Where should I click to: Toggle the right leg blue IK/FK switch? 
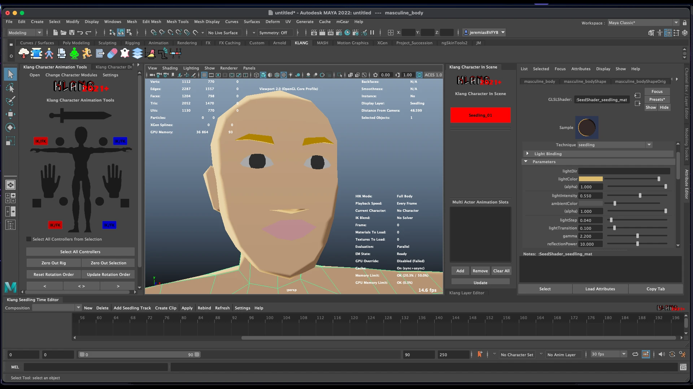(109, 225)
